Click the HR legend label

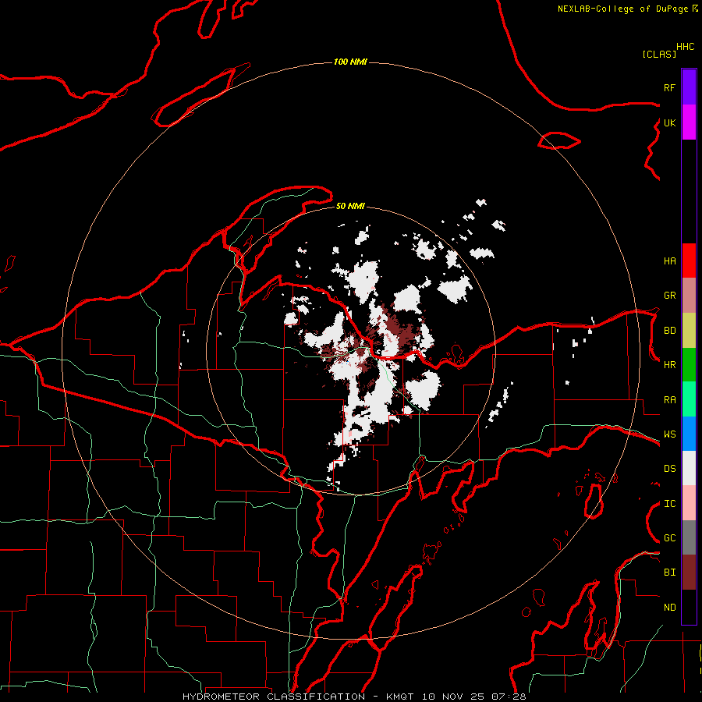point(669,365)
